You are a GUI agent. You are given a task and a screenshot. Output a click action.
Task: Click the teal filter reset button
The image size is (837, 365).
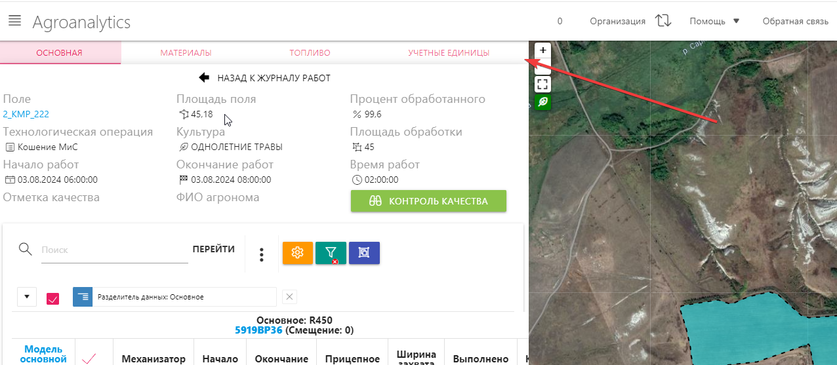331,253
